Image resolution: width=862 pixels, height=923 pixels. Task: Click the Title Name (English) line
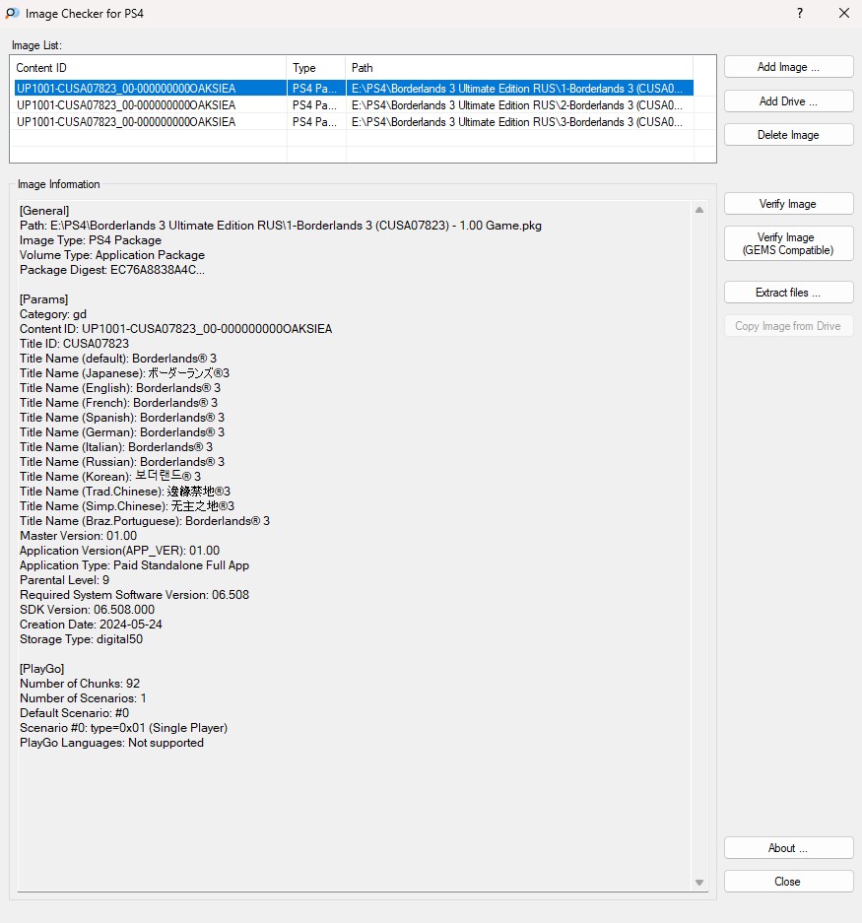pos(120,388)
